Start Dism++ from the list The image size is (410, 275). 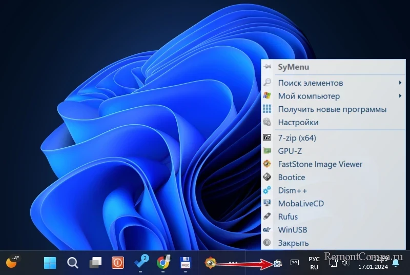[292, 190]
